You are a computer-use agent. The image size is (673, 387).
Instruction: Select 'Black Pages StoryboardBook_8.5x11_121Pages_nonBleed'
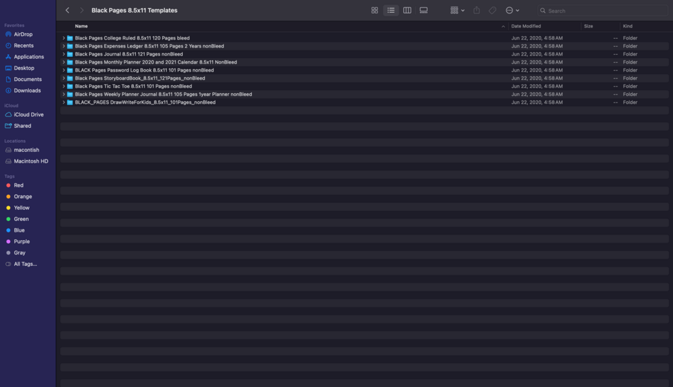click(140, 78)
